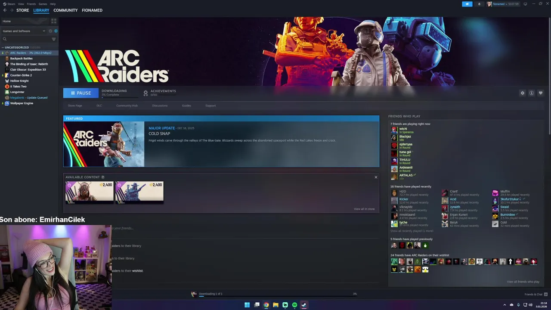Expand the Games and Software dropdown

coord(24,31)
